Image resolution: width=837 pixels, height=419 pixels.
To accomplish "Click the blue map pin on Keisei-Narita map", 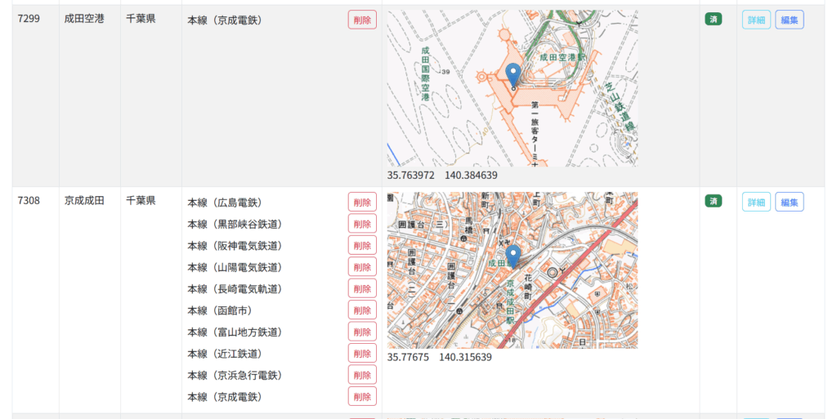I will [x=513, y=257].
